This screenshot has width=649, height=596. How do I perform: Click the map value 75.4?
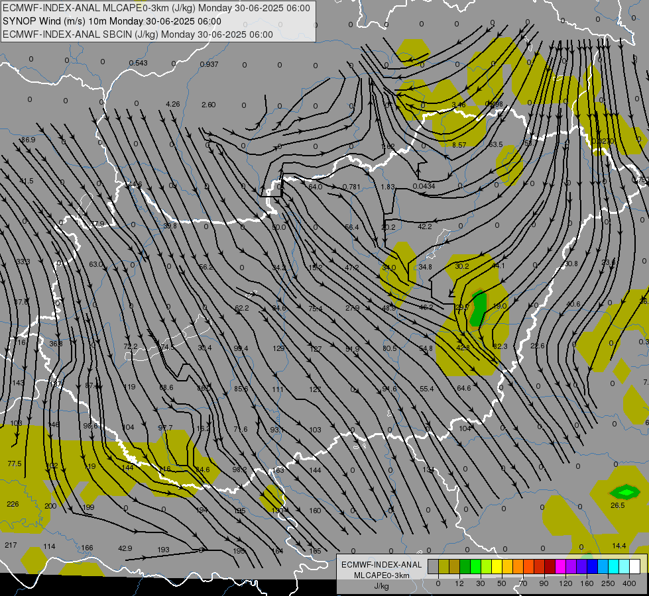click(x=316, y=308)
